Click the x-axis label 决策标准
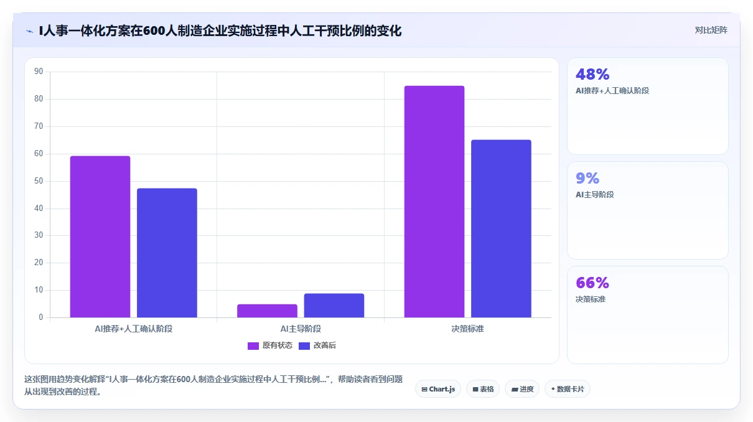Screen dimensions: 753x422 468,329
